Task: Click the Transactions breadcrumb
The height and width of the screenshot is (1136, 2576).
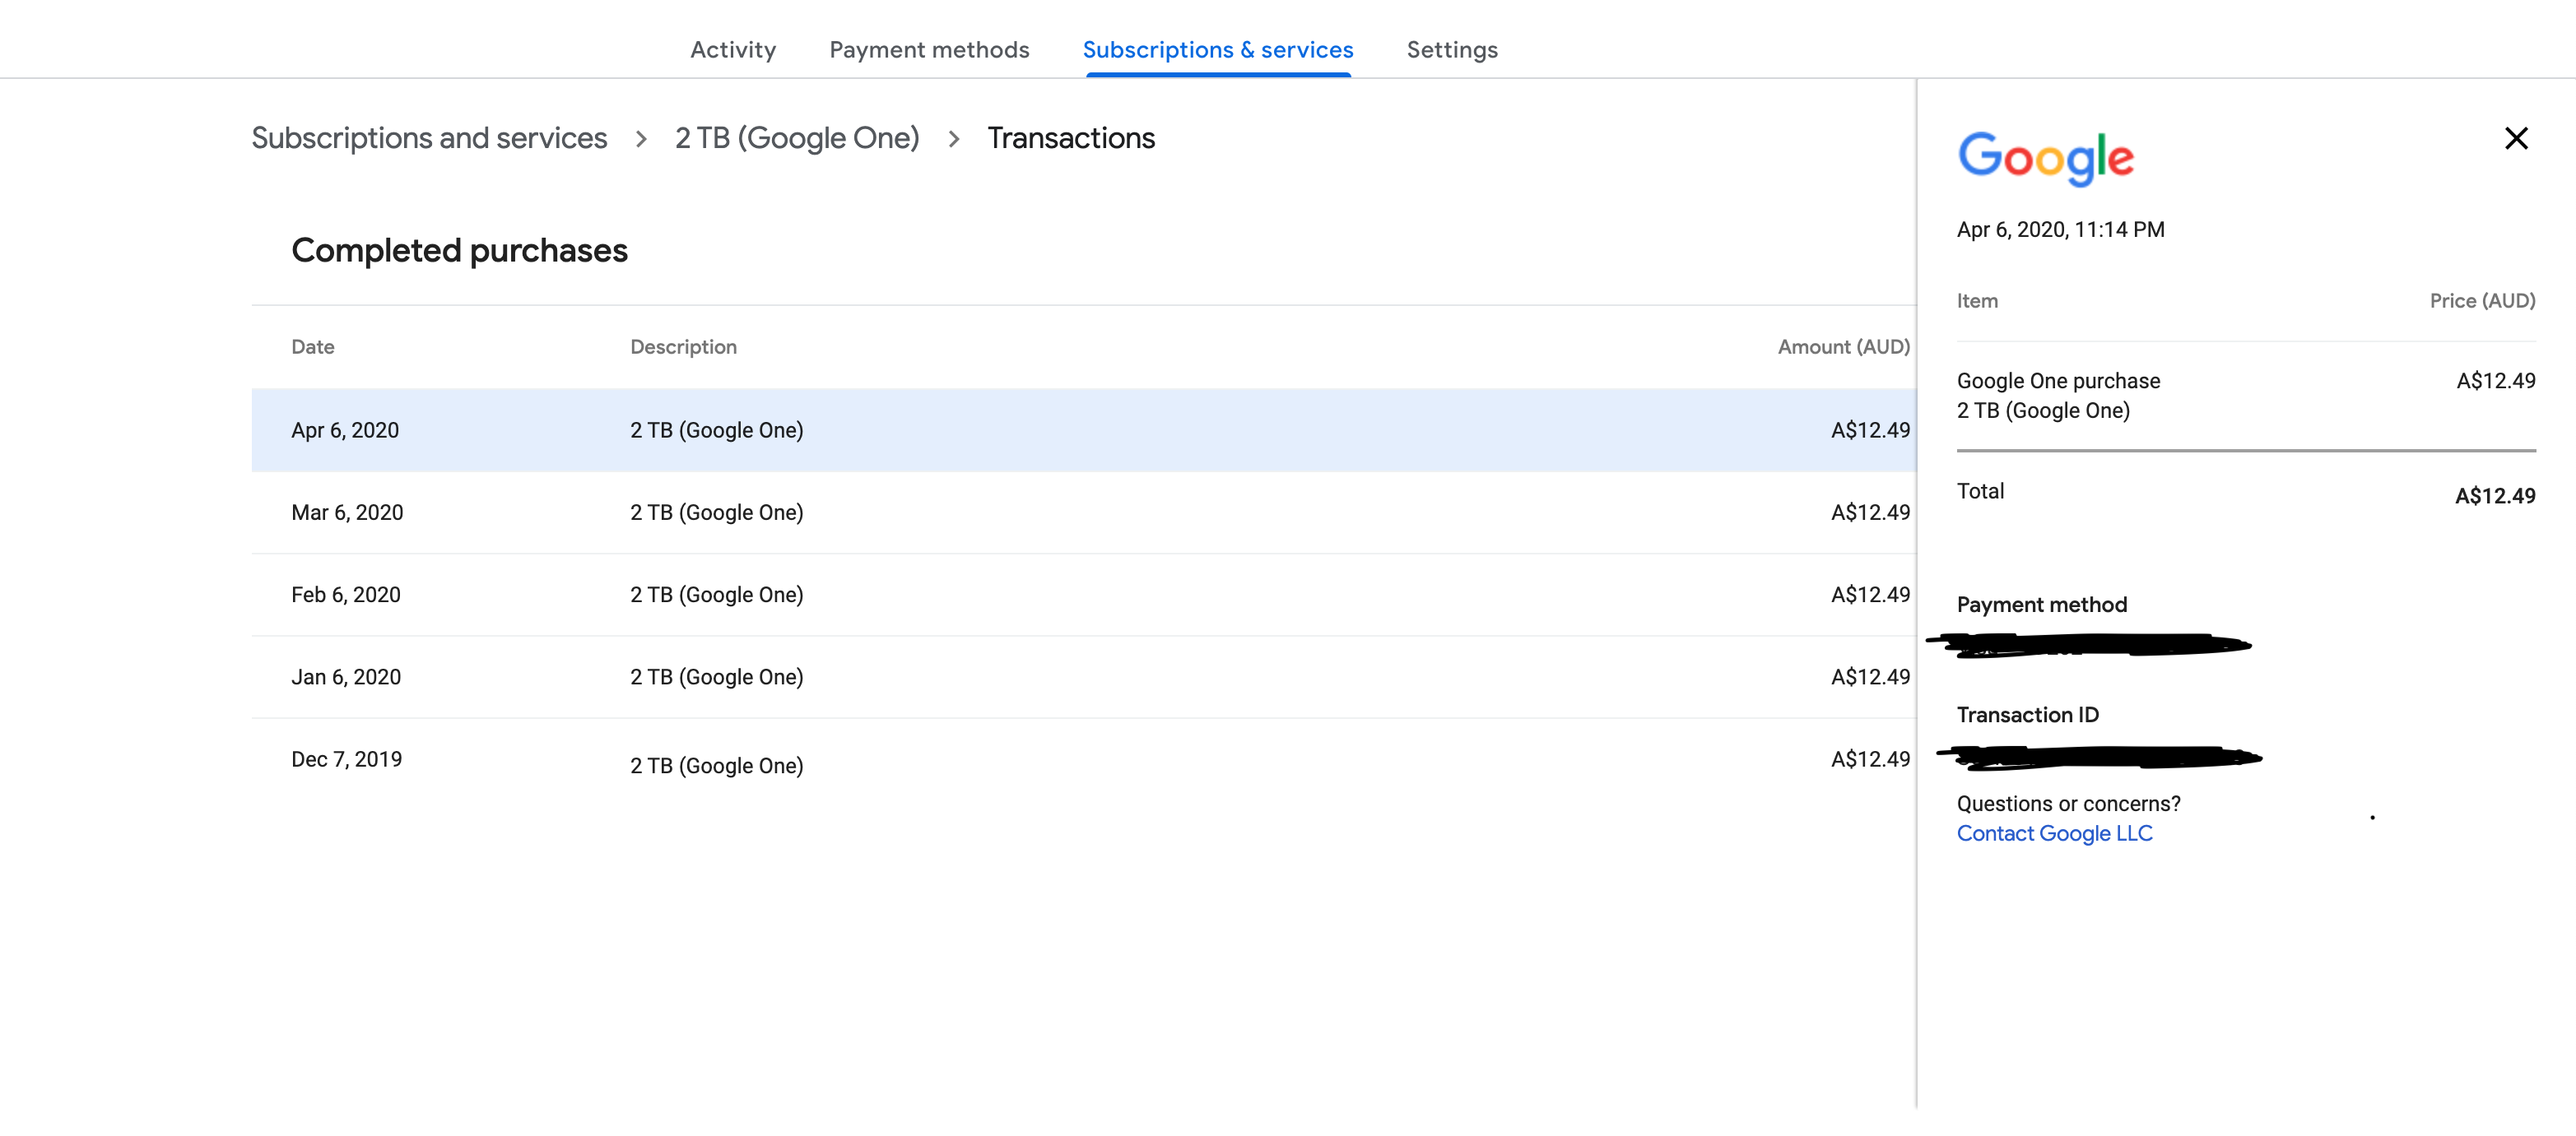Action: tap(1071, 138)
